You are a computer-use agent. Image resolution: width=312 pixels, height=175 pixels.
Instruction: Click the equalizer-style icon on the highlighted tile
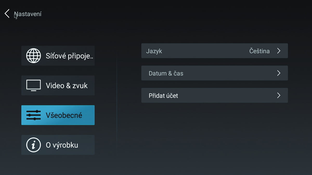[x=33, y=115]
